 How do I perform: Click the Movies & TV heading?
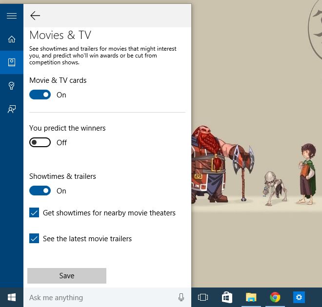pos(60,35)
